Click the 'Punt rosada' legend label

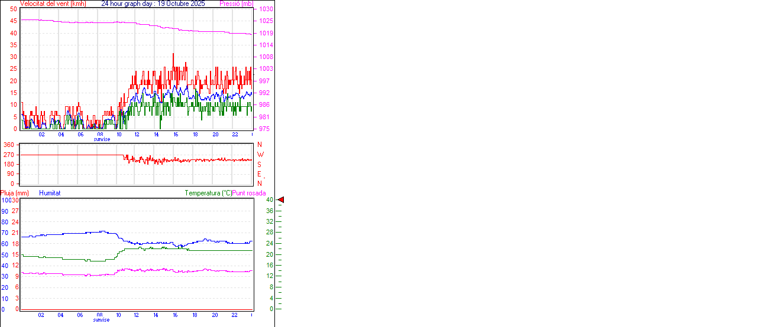click(249, 193)
